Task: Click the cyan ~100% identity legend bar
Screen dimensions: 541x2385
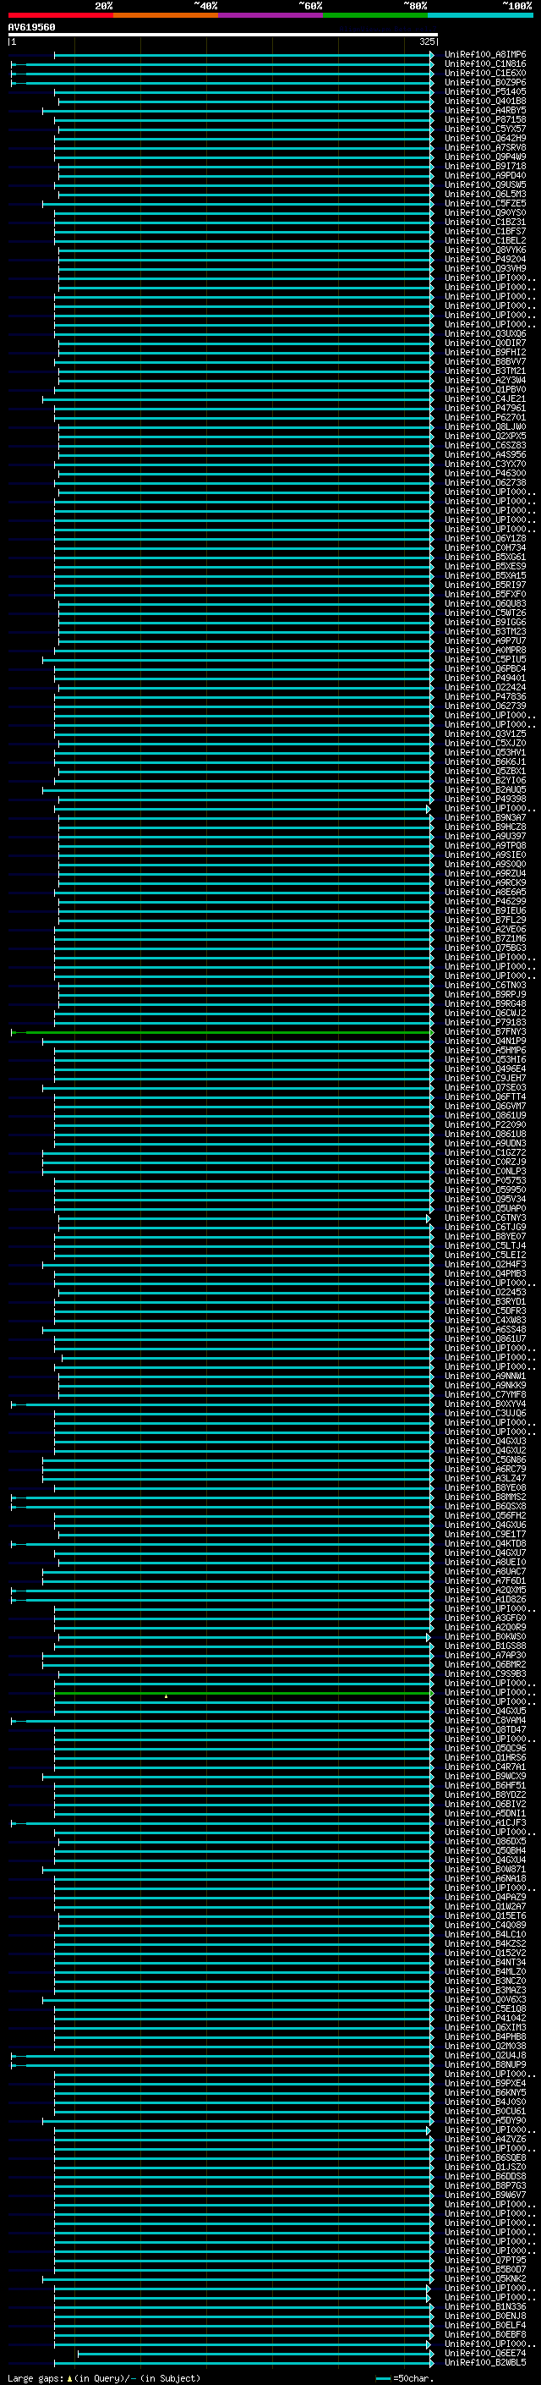Action: tap(481, 16)
